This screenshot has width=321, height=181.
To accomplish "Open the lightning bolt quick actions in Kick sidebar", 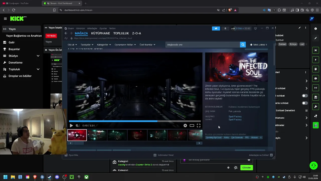I will point(315,60).
